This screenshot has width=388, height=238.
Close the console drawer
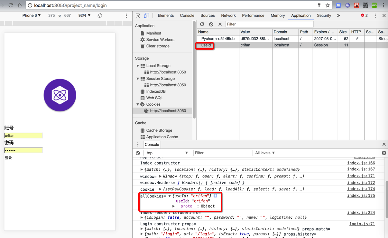(x=384, y=144)
